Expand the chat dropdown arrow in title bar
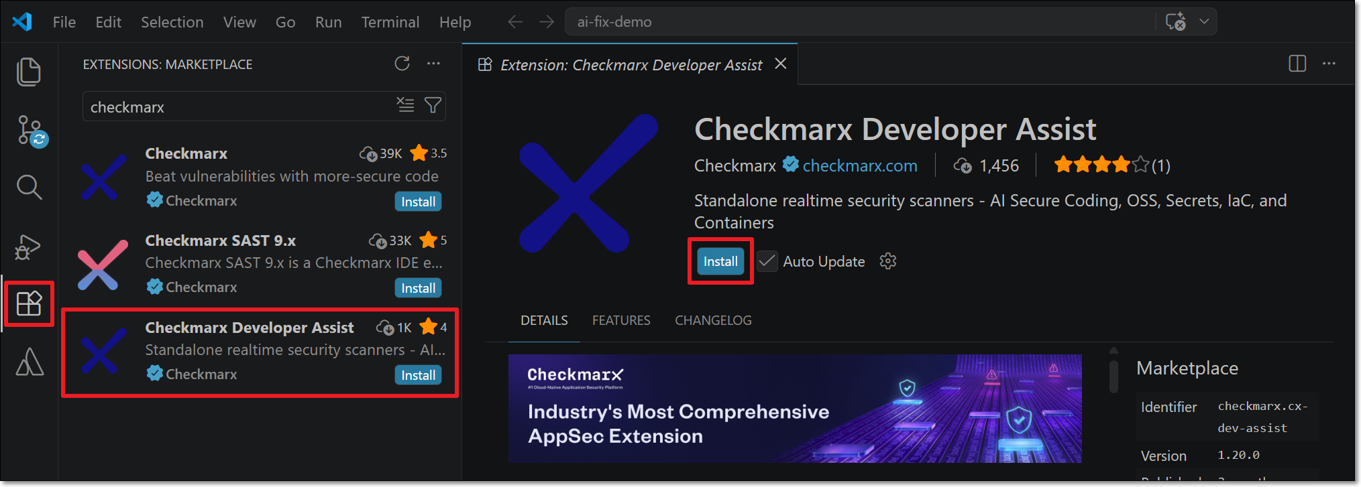 (1204, 21)
